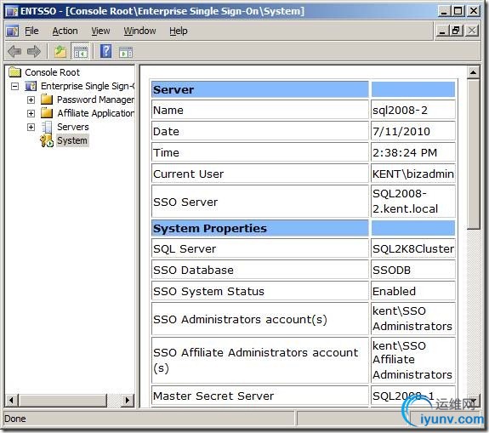This screenshot has height=433, width=489.
Task: Toggle the Show/Hide Console Tree icon
Action: click(80, 52)
